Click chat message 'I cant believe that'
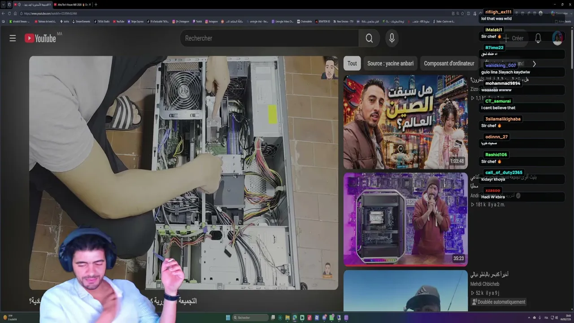Viewport: 574px width, 323px height. click(x=498, y=108)
